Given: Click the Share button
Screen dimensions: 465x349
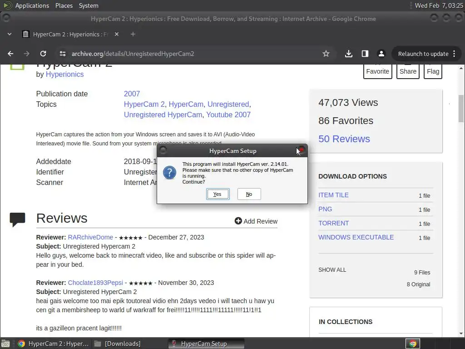Looking at the screenshot, I should tap(408, 71).
